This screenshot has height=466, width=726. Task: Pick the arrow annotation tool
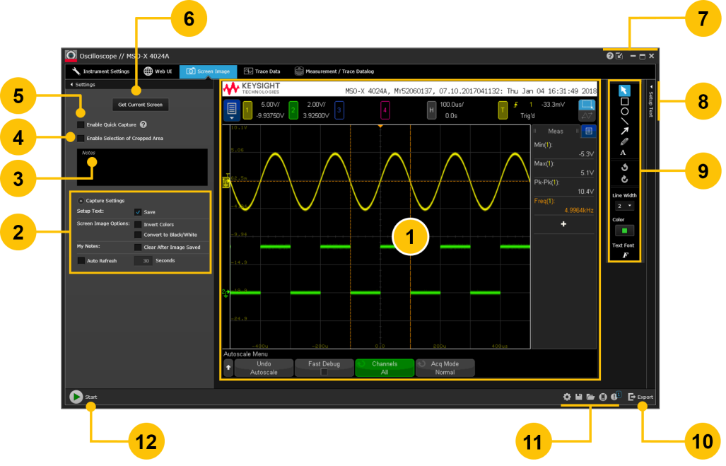(624, 131)
